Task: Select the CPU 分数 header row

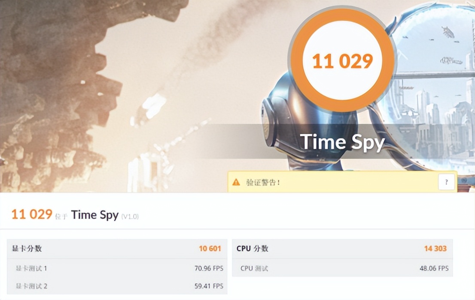Action: 342,249
